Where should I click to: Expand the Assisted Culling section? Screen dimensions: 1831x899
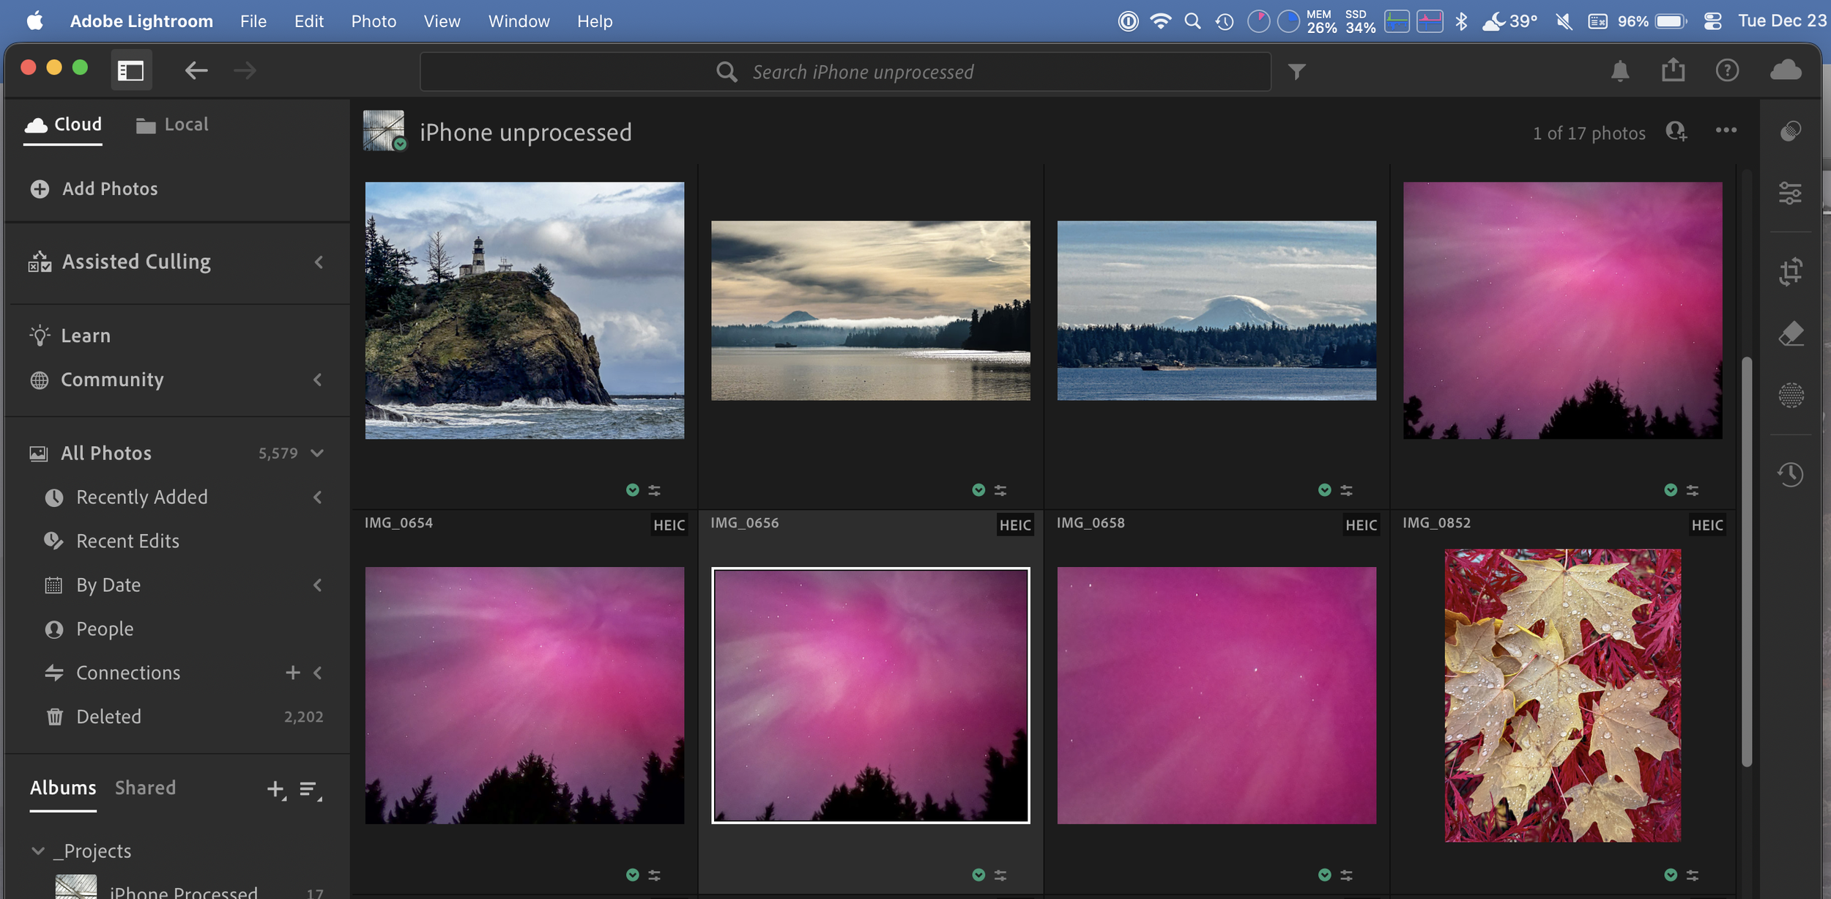click(x=318, y=262)
